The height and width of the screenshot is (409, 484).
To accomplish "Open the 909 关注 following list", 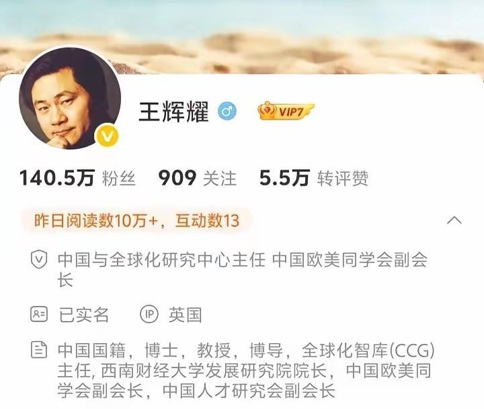I will tap(197, 178).
